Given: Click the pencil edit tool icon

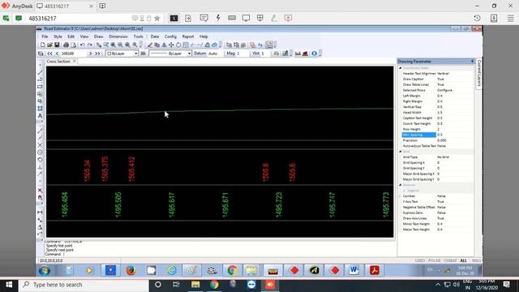Looking at the screenshot, I should pos(149,45).
